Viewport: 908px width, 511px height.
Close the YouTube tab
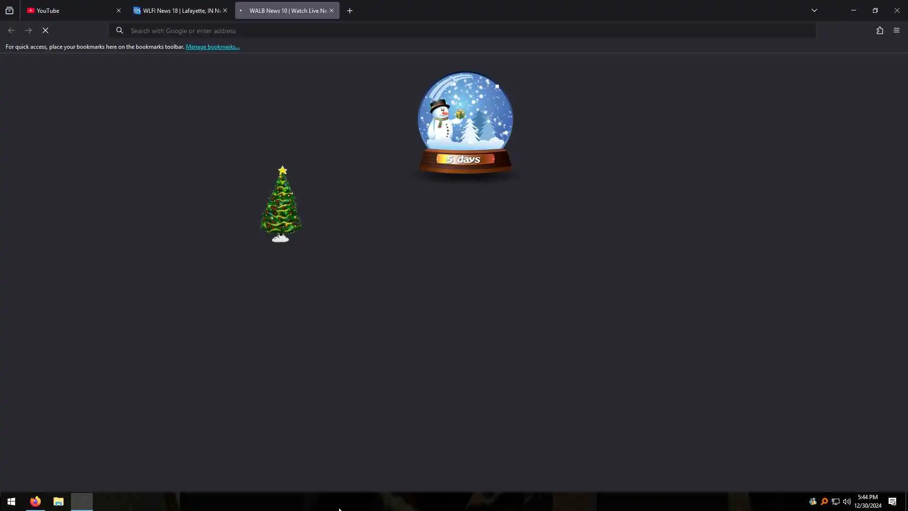coord(119,10)
